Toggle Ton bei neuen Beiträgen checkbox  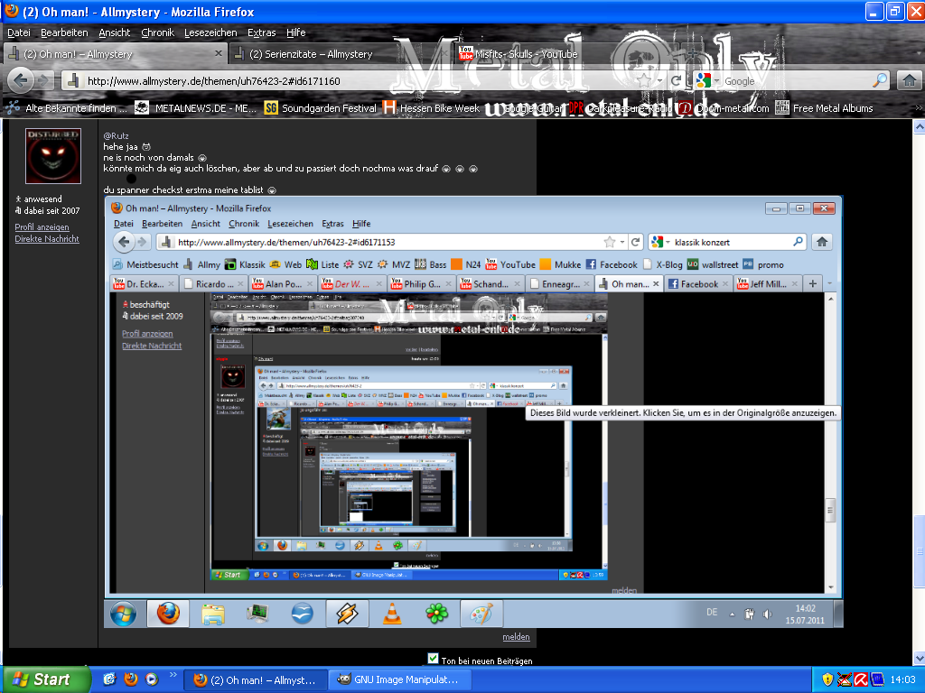pos(433,659)
